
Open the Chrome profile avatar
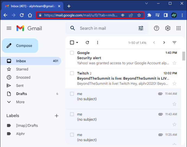point(174,15)
